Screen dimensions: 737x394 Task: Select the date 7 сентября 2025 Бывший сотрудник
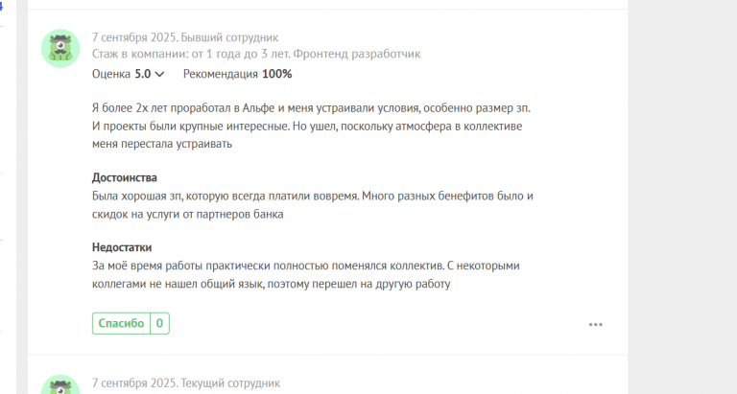[x=185, y=37]
